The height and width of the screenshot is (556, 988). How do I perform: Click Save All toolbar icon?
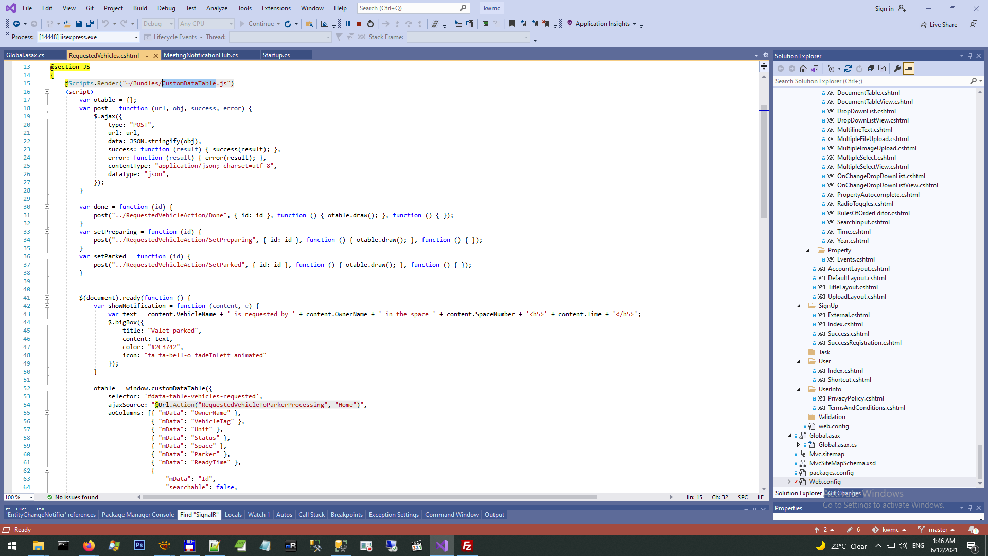[90, 24]
